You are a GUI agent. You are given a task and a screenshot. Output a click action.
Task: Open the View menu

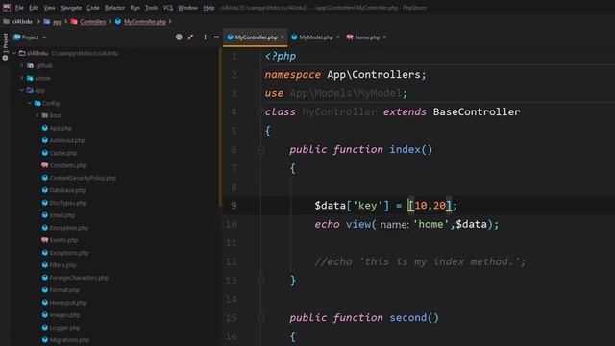point(49,8)
